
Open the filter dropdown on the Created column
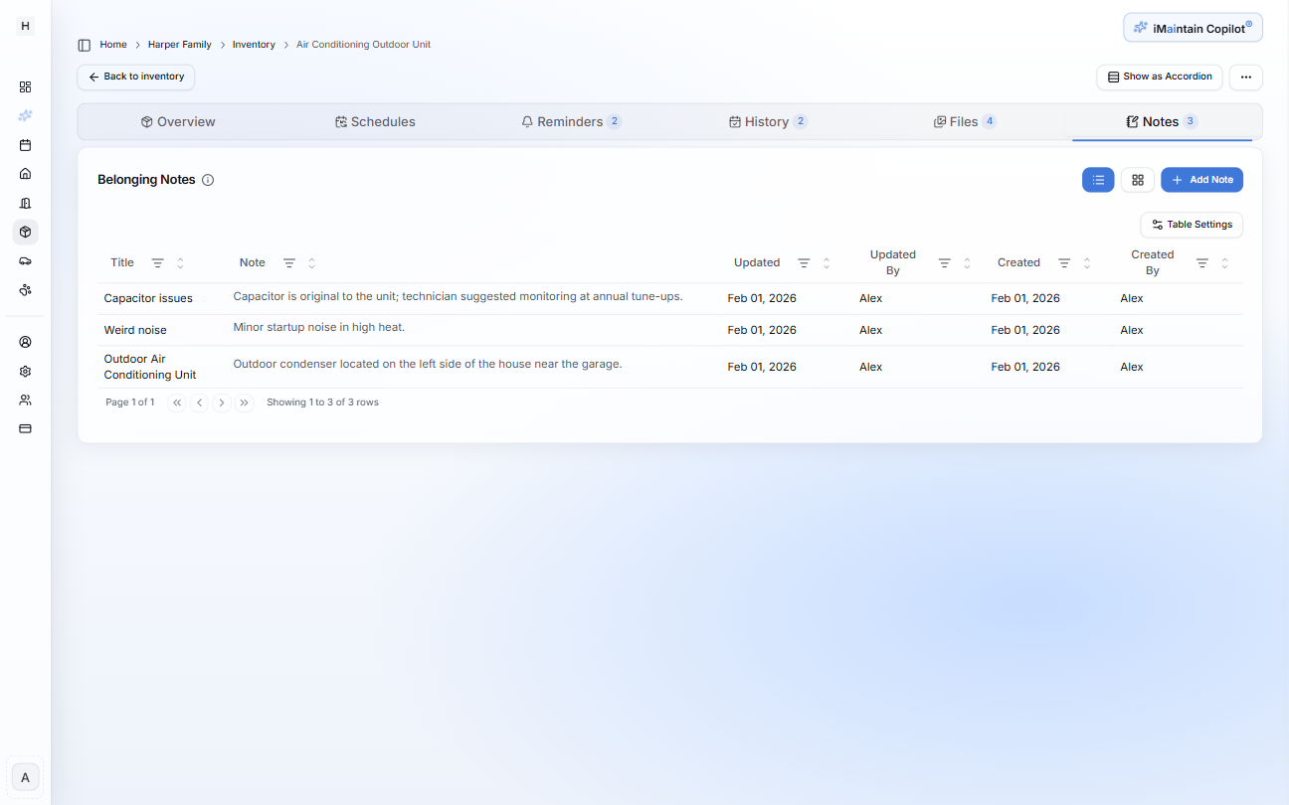1063,262
